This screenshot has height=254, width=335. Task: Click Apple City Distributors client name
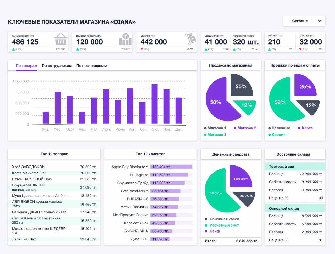(x=130, y=167)
